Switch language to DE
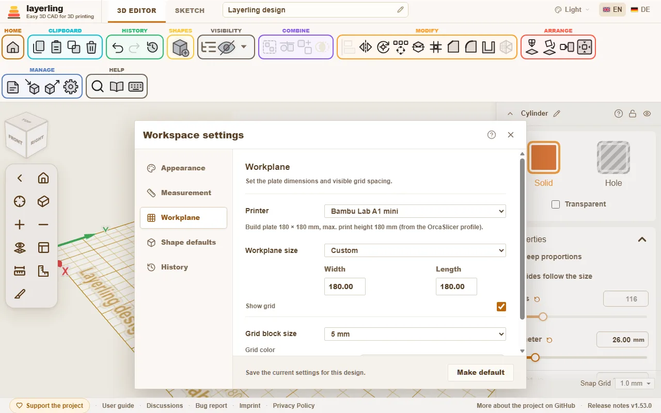661x413 pixels. tap(640, 10)
